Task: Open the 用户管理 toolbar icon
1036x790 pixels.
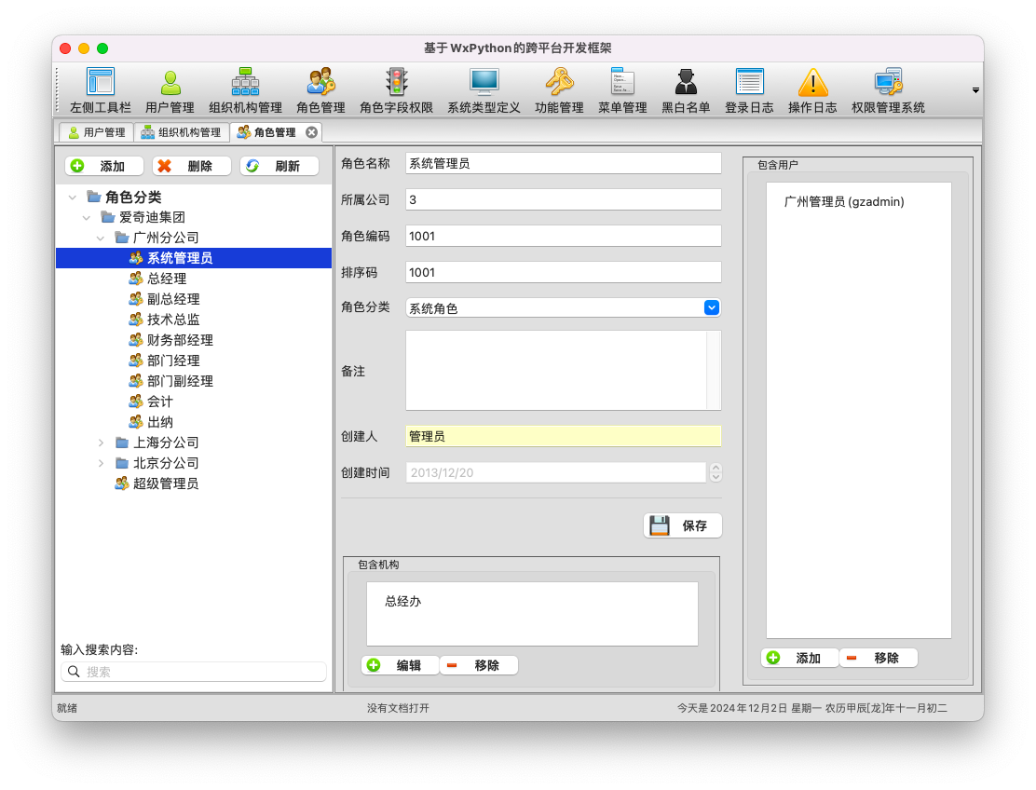Action: 170,84
